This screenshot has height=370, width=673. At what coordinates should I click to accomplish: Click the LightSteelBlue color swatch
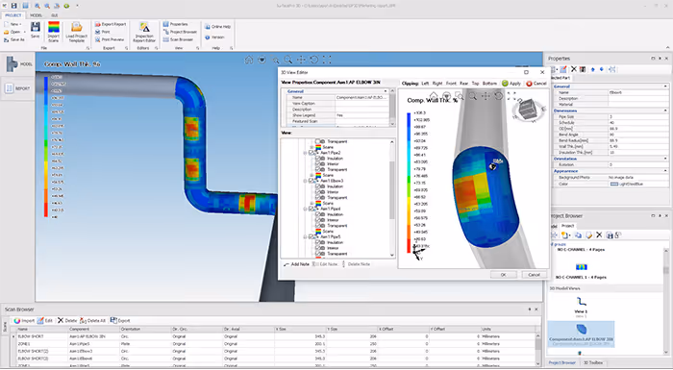click(614, 184)
